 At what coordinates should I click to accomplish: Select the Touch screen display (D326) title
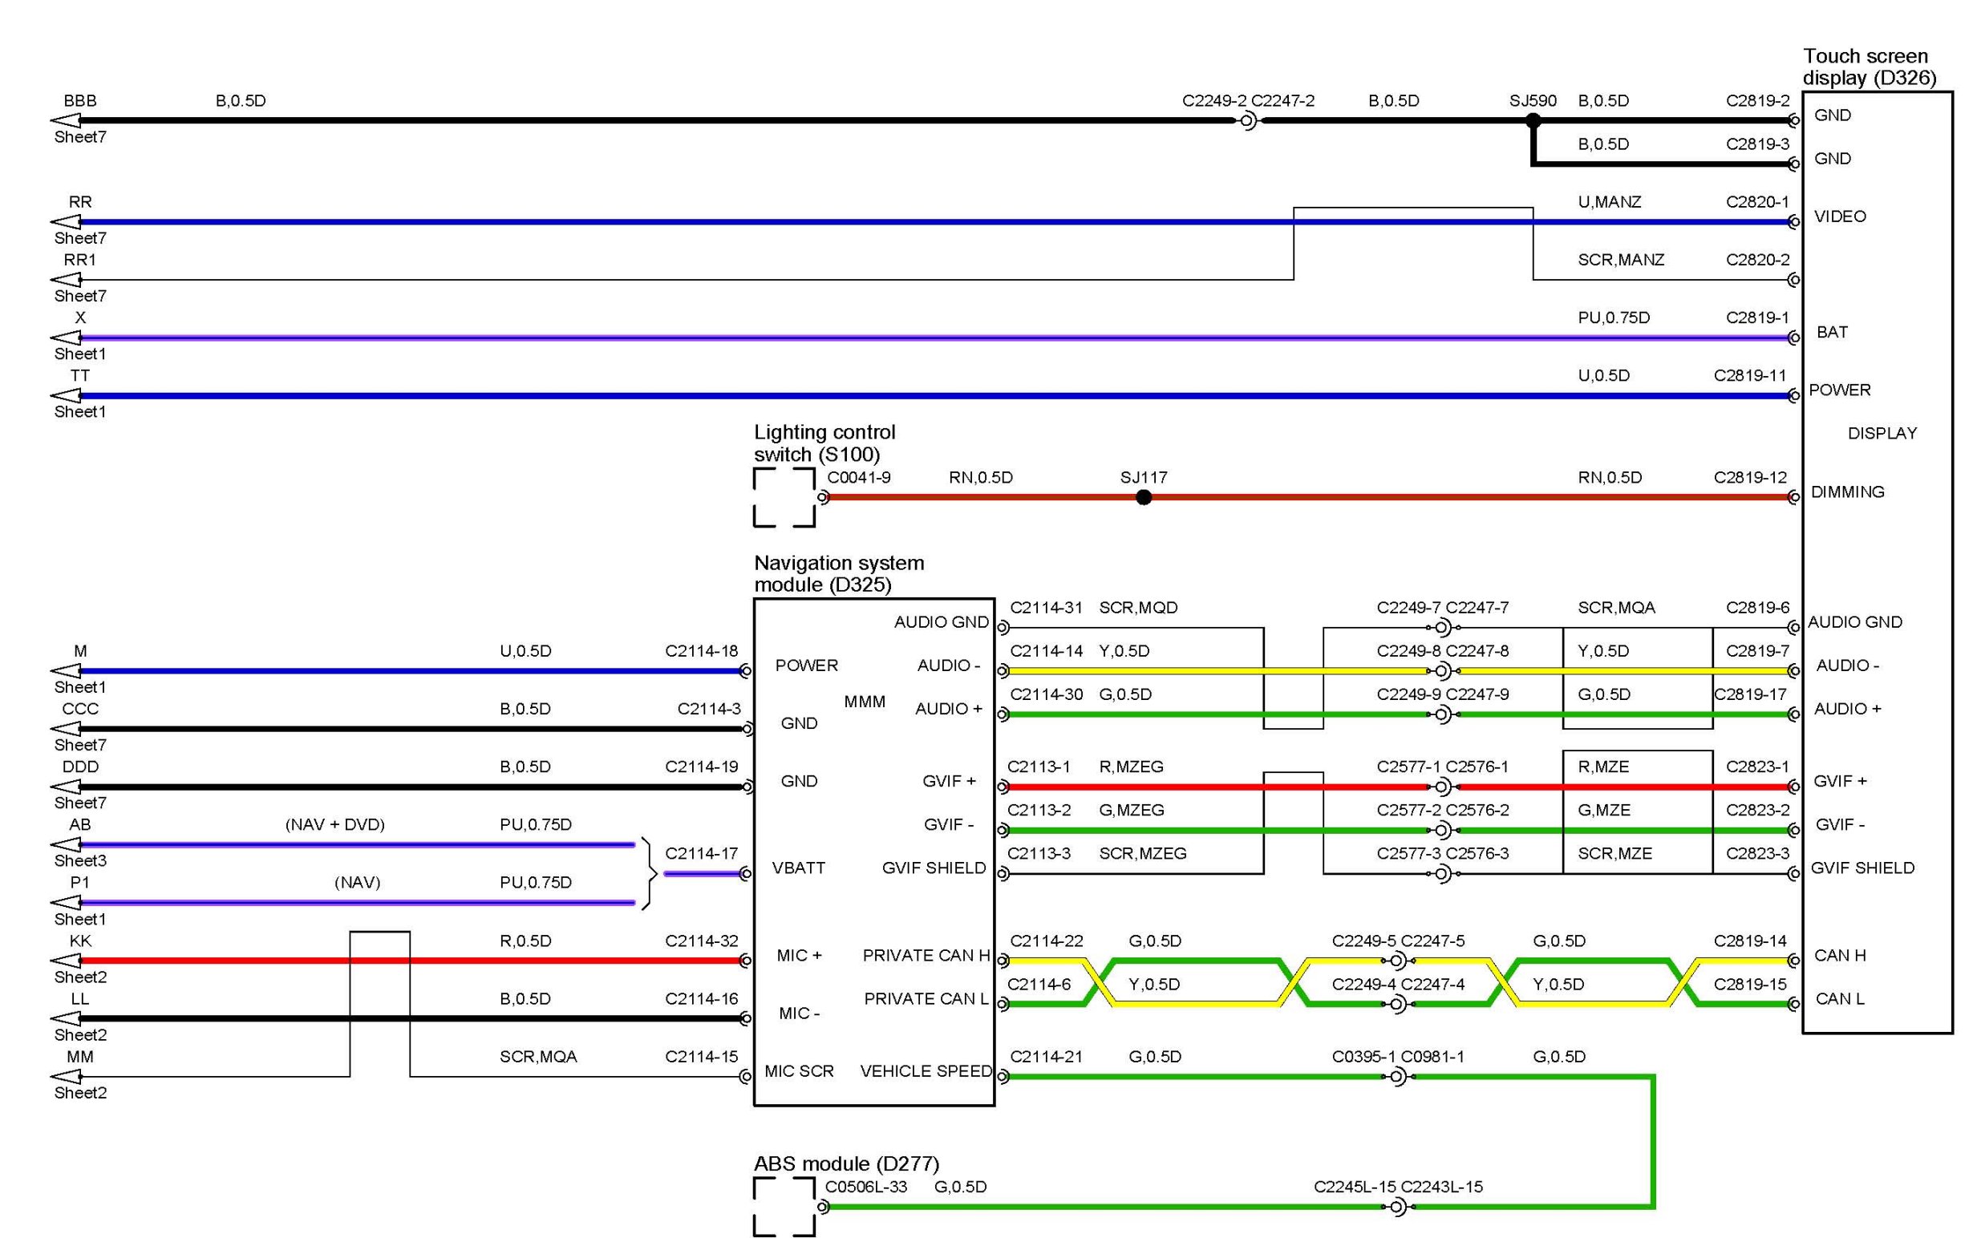pos(1868,67)
